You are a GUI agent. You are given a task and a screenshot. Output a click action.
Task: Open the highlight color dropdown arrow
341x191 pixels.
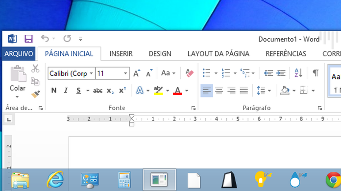[168, 91]
